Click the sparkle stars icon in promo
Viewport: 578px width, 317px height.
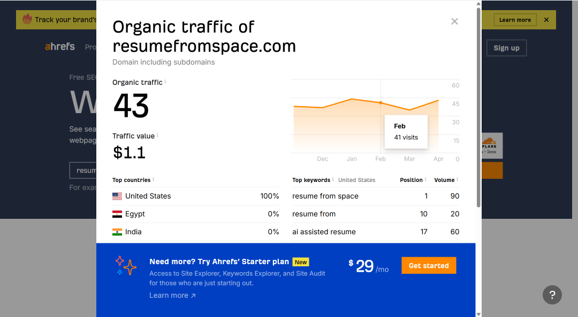coord(126,266)
